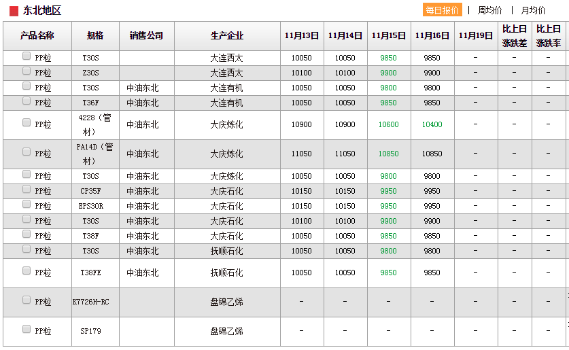Viewport: 569px width, 350px height.
Task: Select green 9950 in CP35F row
Action: pyautogui.click(x=389, y=191)
